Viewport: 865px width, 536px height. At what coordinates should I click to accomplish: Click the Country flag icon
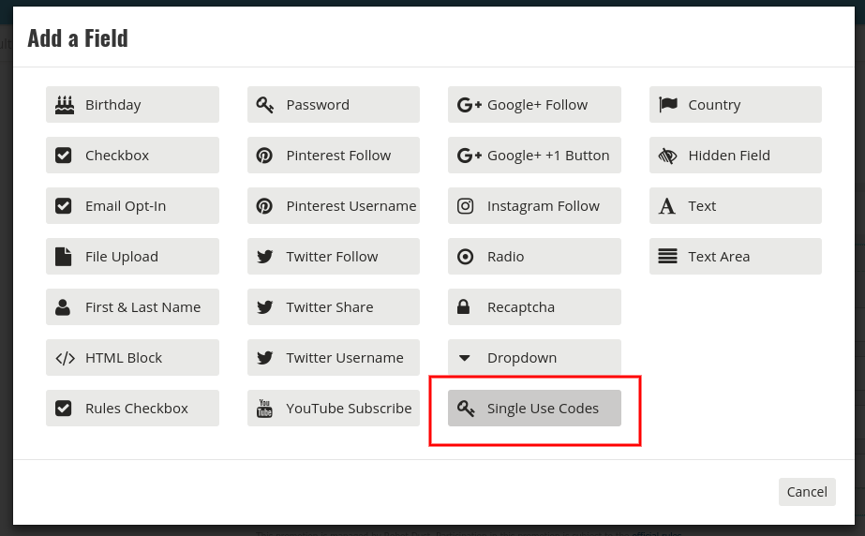[x=667, y=104]
